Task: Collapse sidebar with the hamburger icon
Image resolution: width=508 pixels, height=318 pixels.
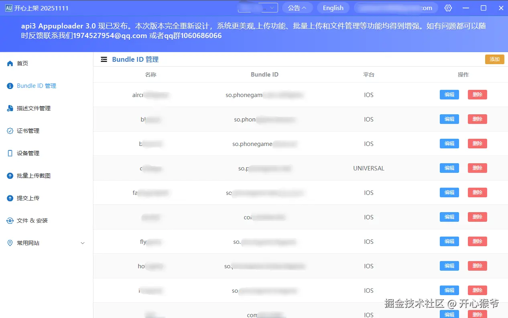Action: point(104,59)
